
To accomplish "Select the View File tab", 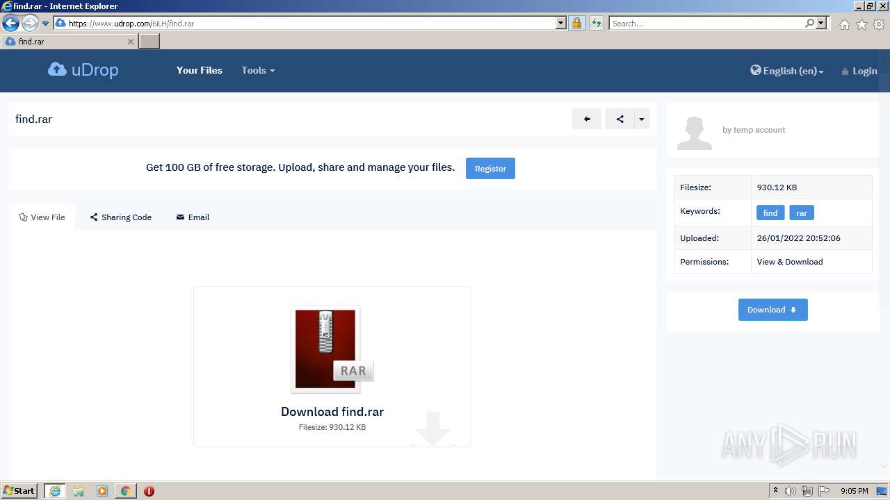I will click(x=42, y=217).
